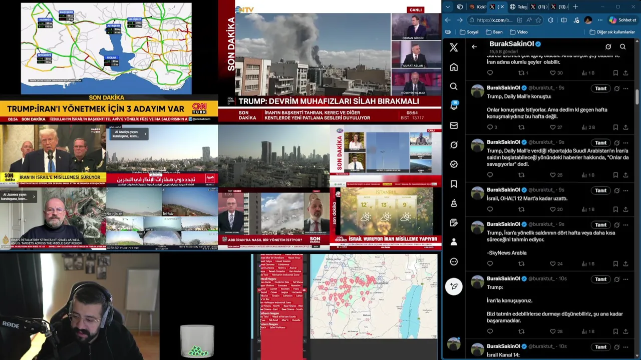Open Sosyal bookmarks folder
This screenshot has height=360, width=641.
tap(469, 32)
